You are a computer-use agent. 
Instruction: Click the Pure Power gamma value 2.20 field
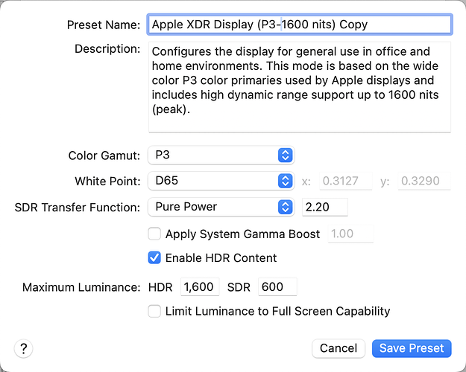pos(325,207)
